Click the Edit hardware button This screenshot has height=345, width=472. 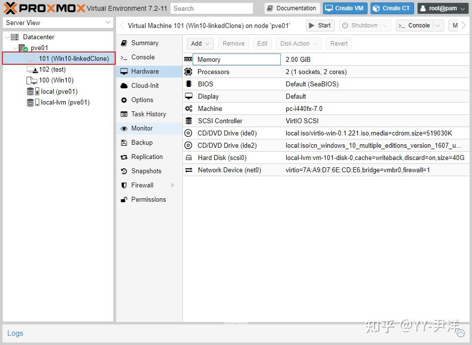262,44
